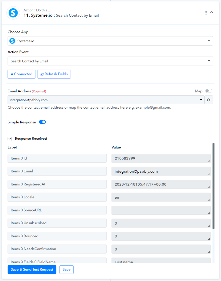The height and width of the screenshot is (281, 221).
Task: Click Save & Send Test Request
Action: point(32,270)
